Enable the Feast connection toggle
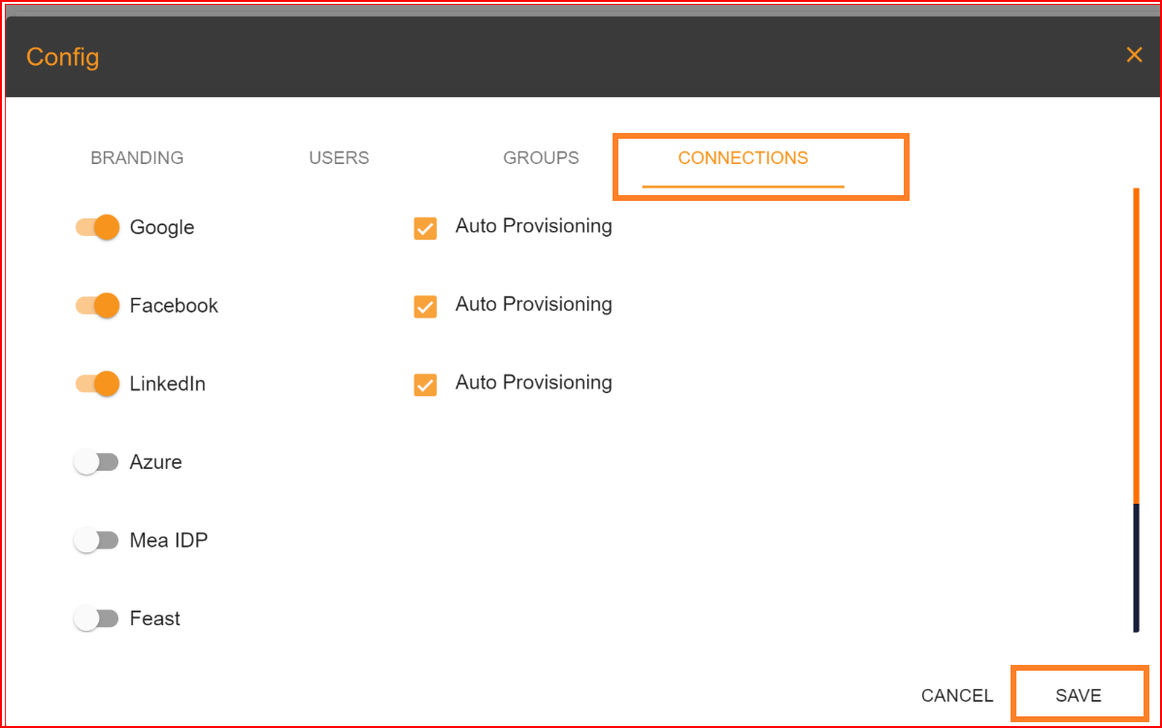Image resolution: width=1162 pixels, height=728 pixels. pyautogui.click(x=96, y=618)
